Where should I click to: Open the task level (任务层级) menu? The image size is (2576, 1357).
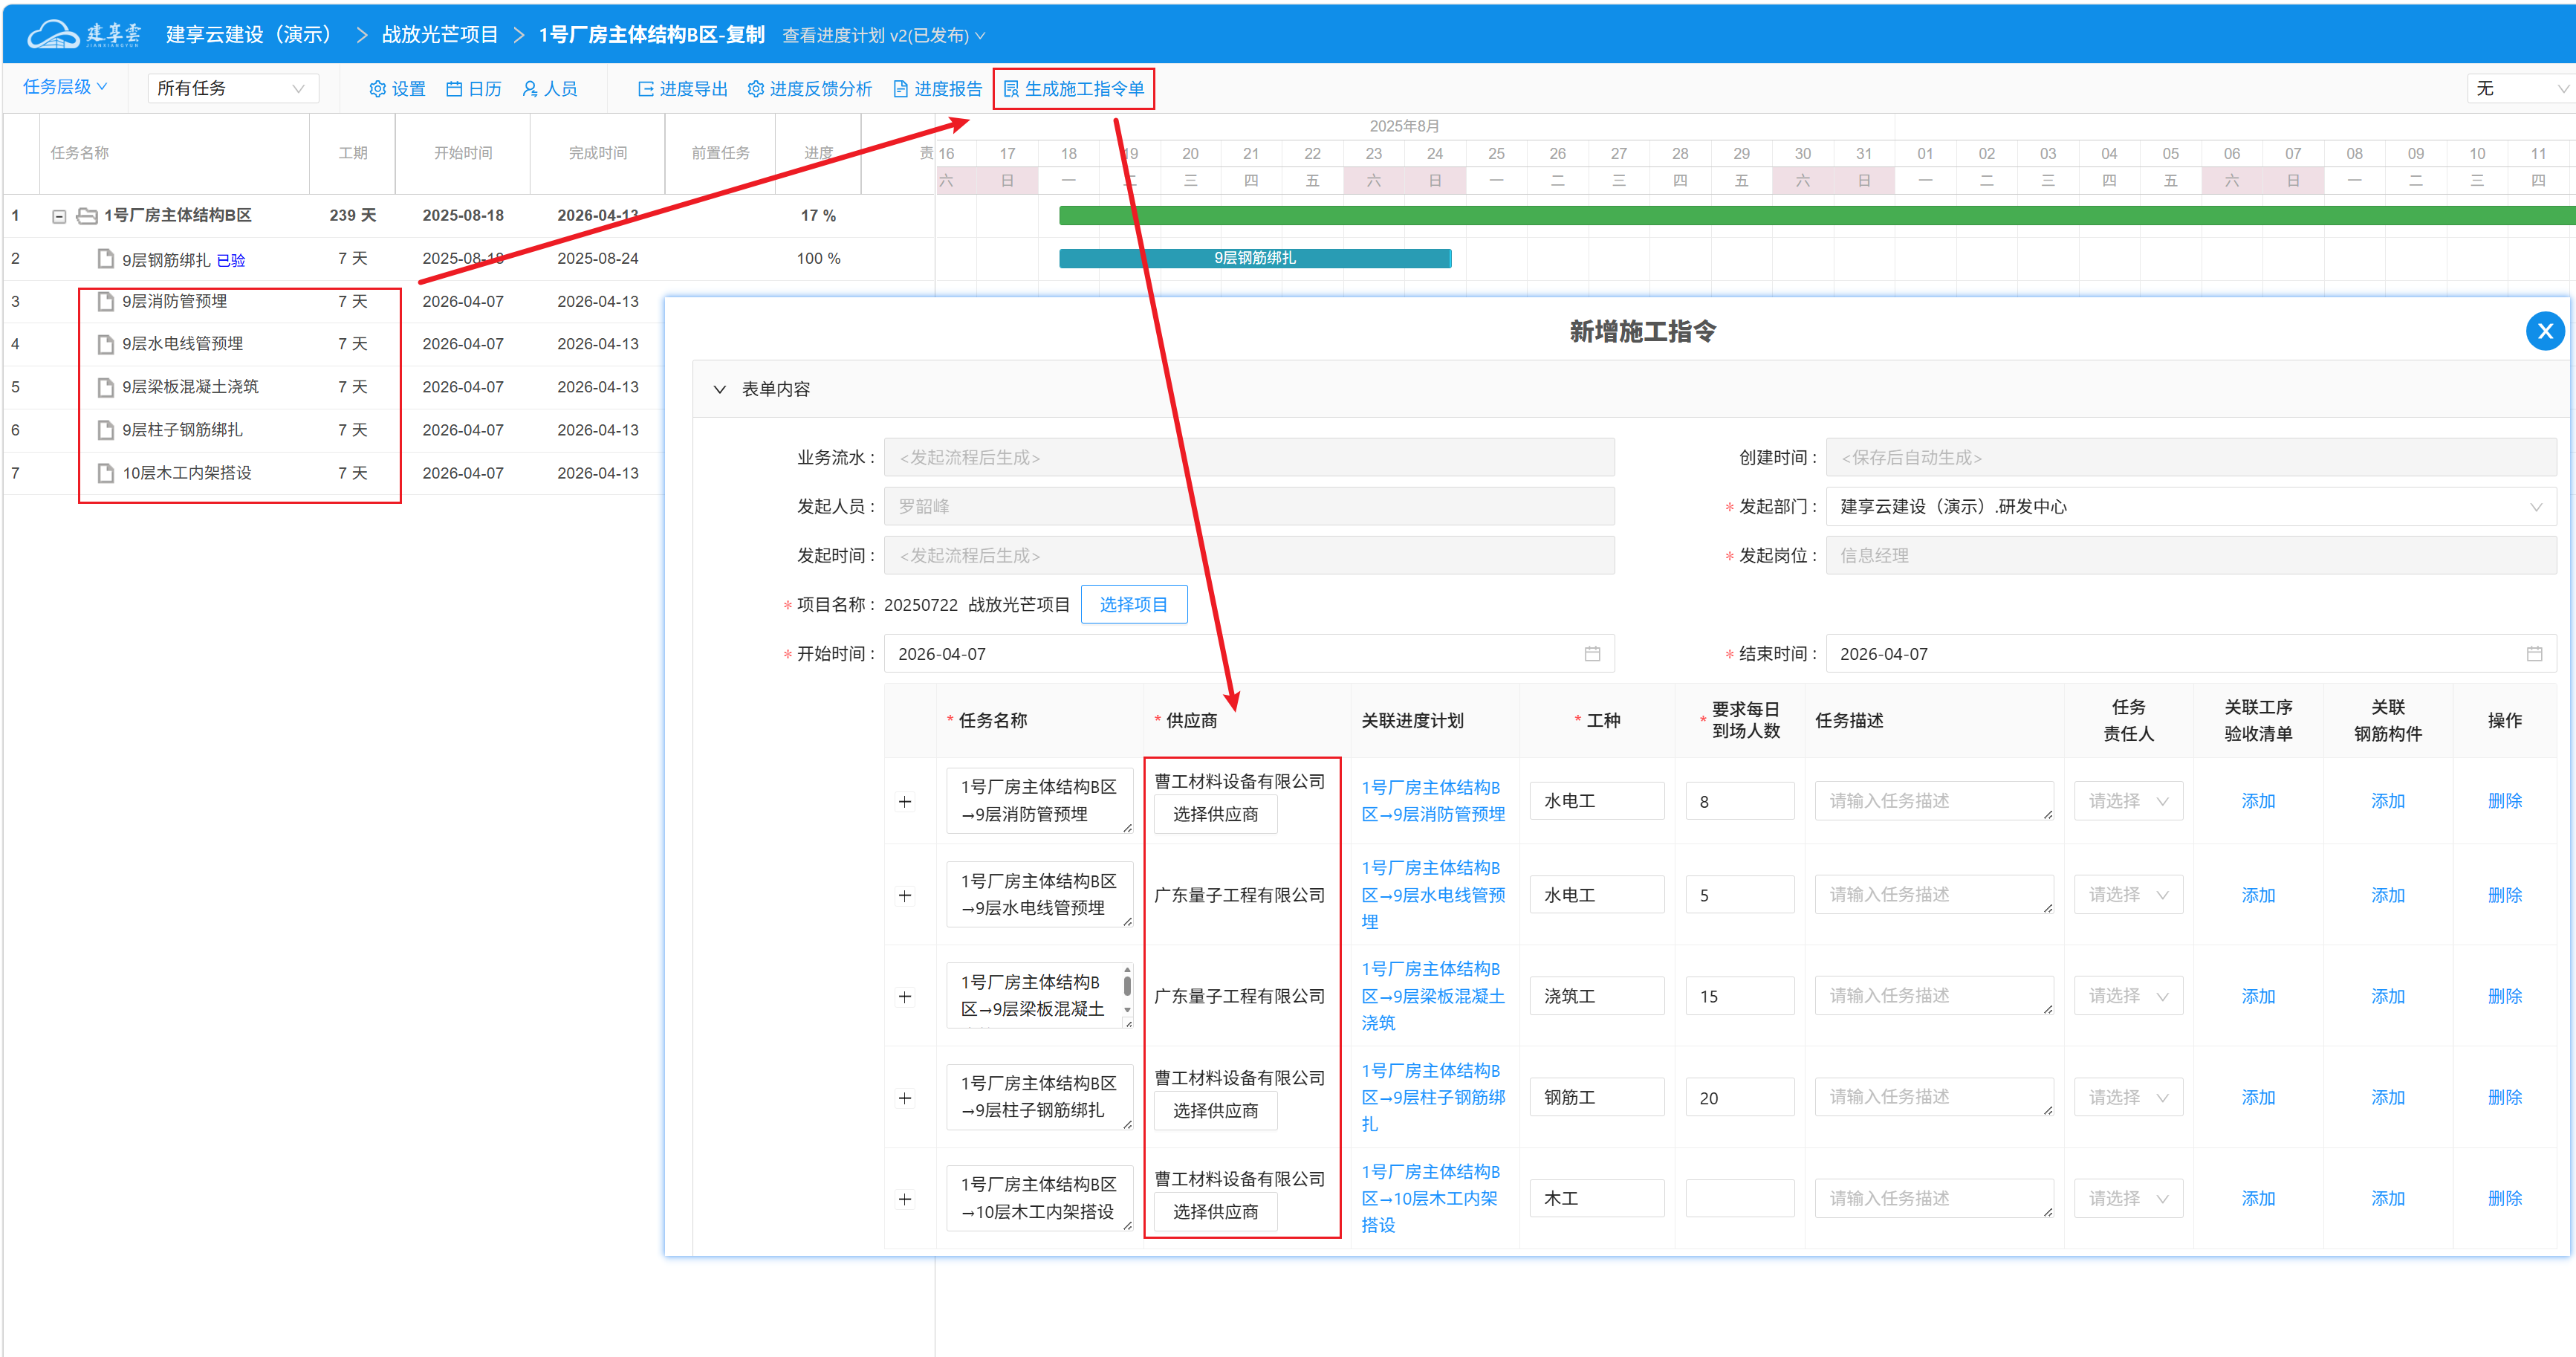64,87
